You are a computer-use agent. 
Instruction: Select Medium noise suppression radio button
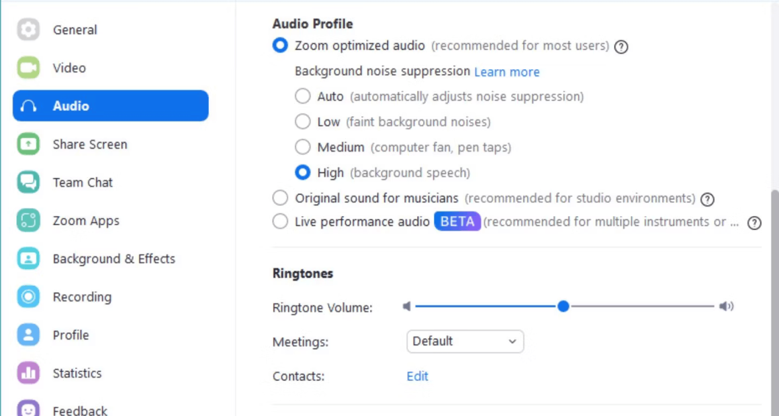pos(303,147)
